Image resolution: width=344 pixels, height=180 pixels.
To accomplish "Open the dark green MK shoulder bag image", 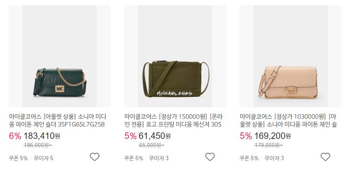I will pos(60,56).
